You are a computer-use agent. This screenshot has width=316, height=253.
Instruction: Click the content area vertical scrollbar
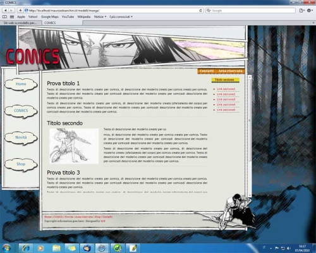(x=250, y=136)
